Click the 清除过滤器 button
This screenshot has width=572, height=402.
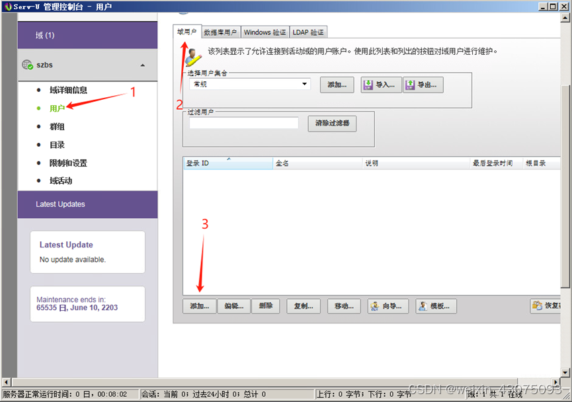click(332, 123)
